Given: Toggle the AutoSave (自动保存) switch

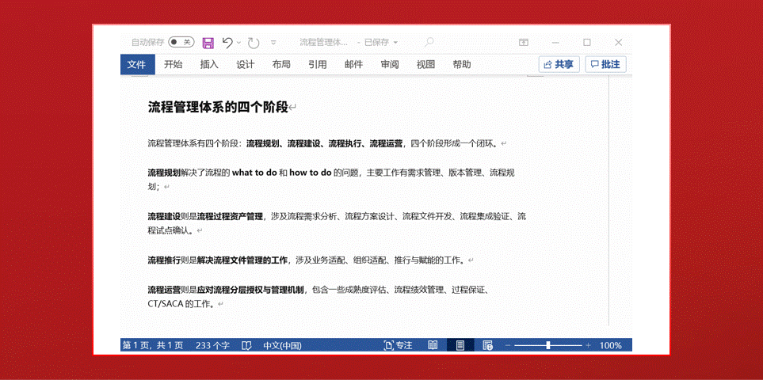Looking at the screenshot, I should pos(181,42).
